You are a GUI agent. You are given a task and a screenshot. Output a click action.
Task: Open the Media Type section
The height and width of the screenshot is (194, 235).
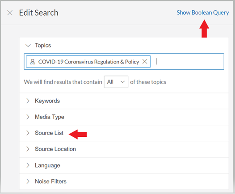[124, 117]
